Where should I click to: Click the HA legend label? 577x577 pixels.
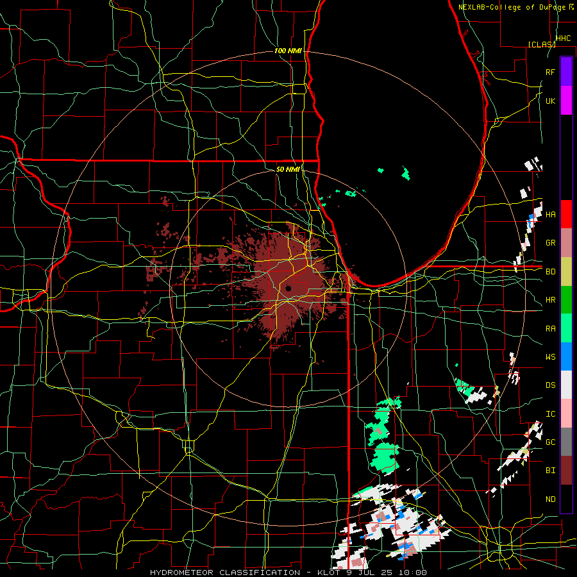550,215
